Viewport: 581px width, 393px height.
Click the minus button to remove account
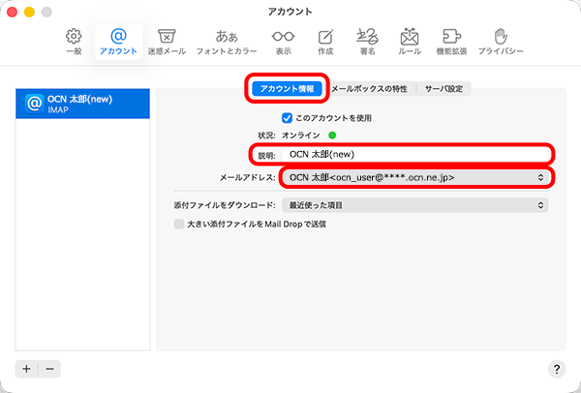coord(49,369)
